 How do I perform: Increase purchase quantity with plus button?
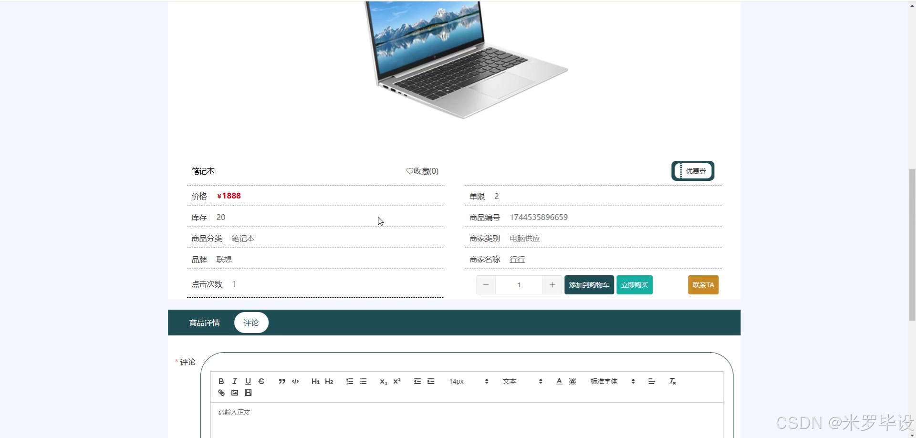[552, 285]
